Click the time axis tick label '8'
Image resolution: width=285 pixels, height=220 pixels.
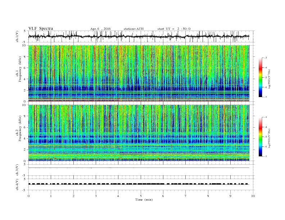click(x=208, y=196)
